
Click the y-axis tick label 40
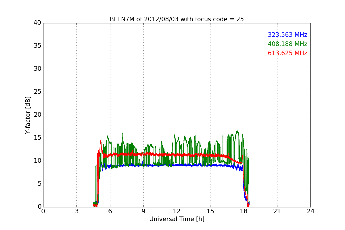click(x=37, y=23)
